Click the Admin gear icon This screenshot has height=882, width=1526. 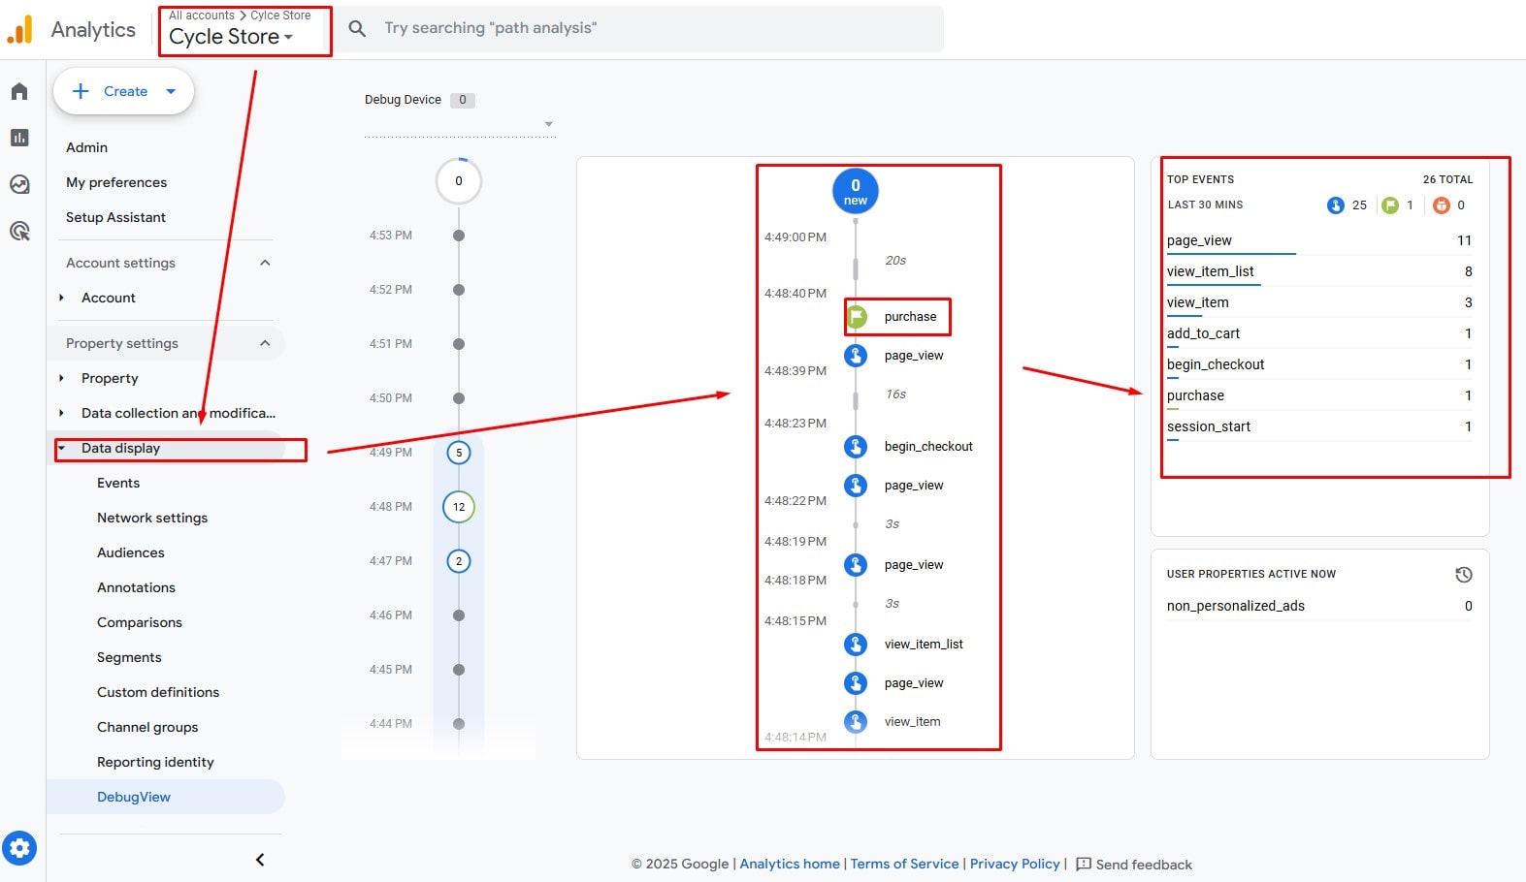click(x=19, y=848)
